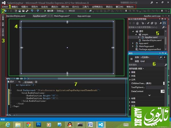The height and width of the screenshot is (128, 171).
Task: Collapse the 通用 folder in Solution Explorer
Action: point(133,31)
